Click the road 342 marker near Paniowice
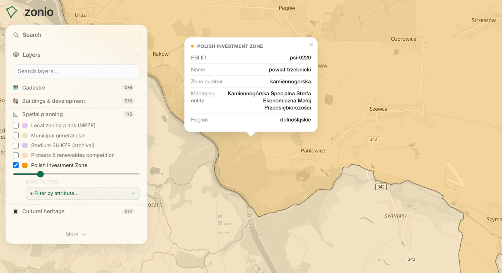502x273 pixels. 373,139
